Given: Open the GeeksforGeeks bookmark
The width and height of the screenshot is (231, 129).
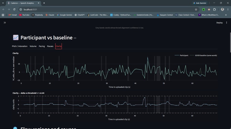Looking at the screenshot, I should tap(144, 15).
